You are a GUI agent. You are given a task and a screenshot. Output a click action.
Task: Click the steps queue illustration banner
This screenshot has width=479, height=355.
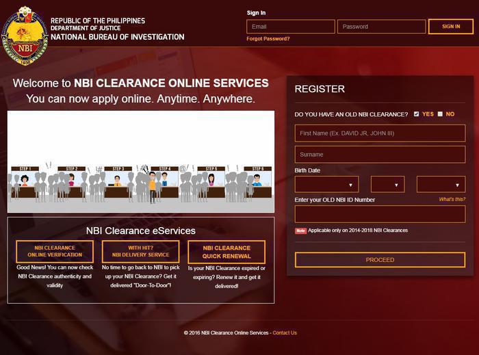(141, 161)
